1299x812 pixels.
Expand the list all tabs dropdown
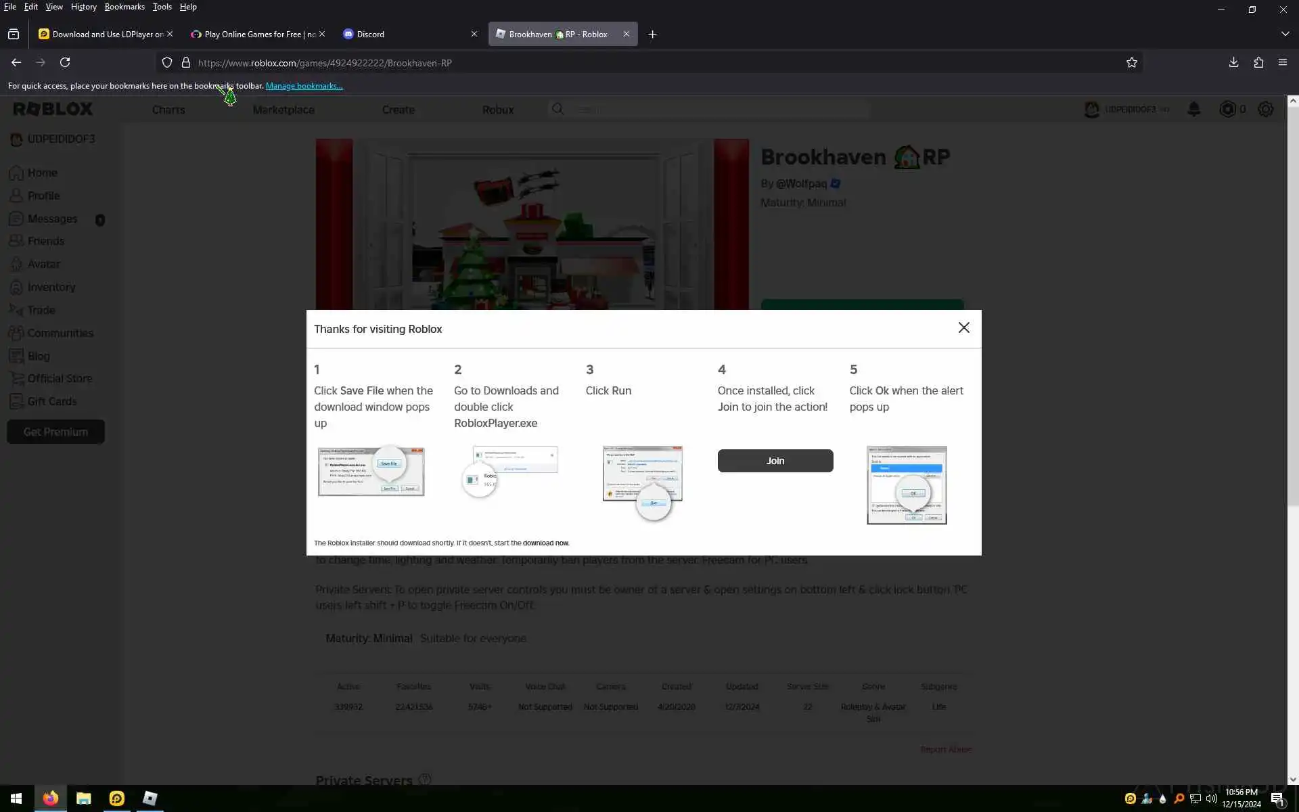click(1285, 34)
